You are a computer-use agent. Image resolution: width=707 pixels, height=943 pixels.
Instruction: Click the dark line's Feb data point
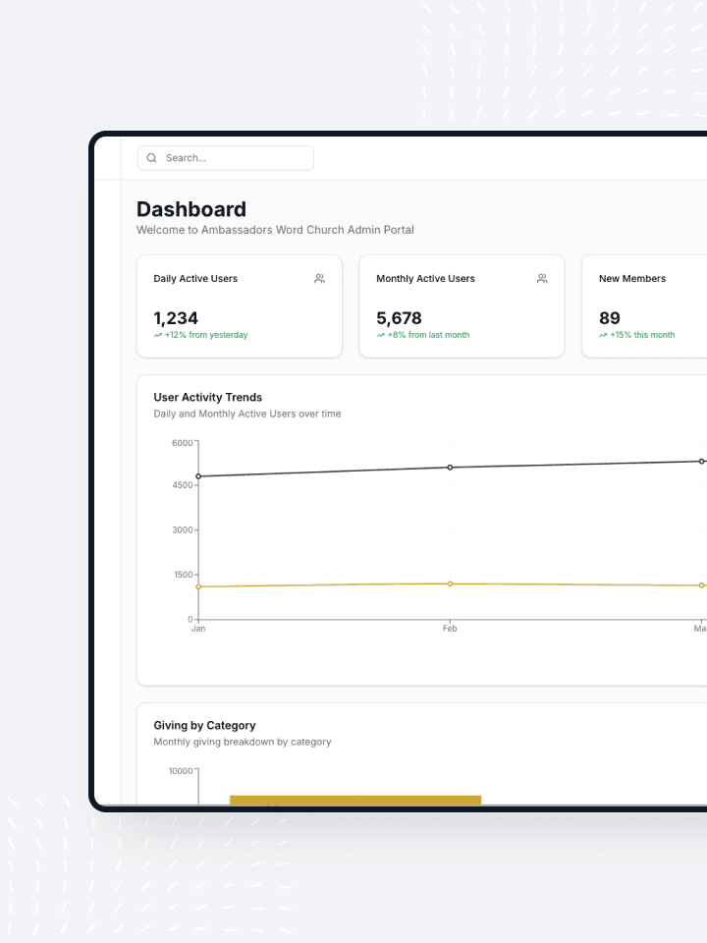(x=450, y=468)
